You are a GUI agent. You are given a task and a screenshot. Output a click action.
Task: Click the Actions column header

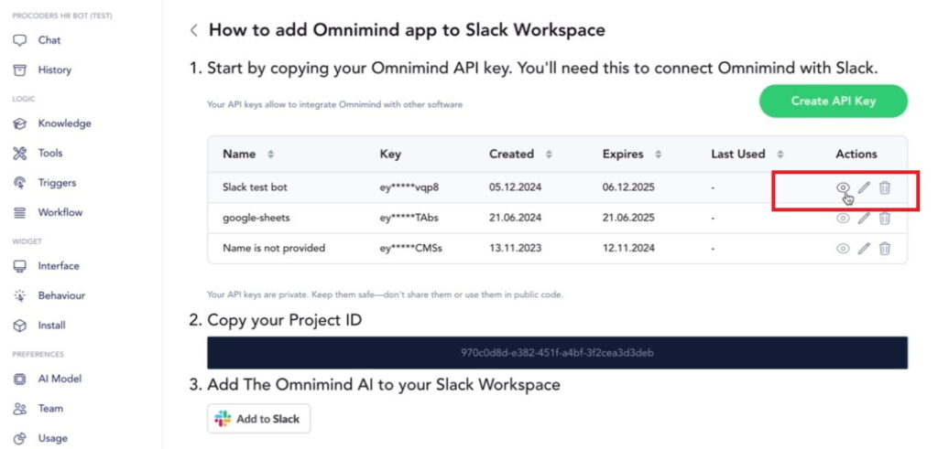point(856,154)
